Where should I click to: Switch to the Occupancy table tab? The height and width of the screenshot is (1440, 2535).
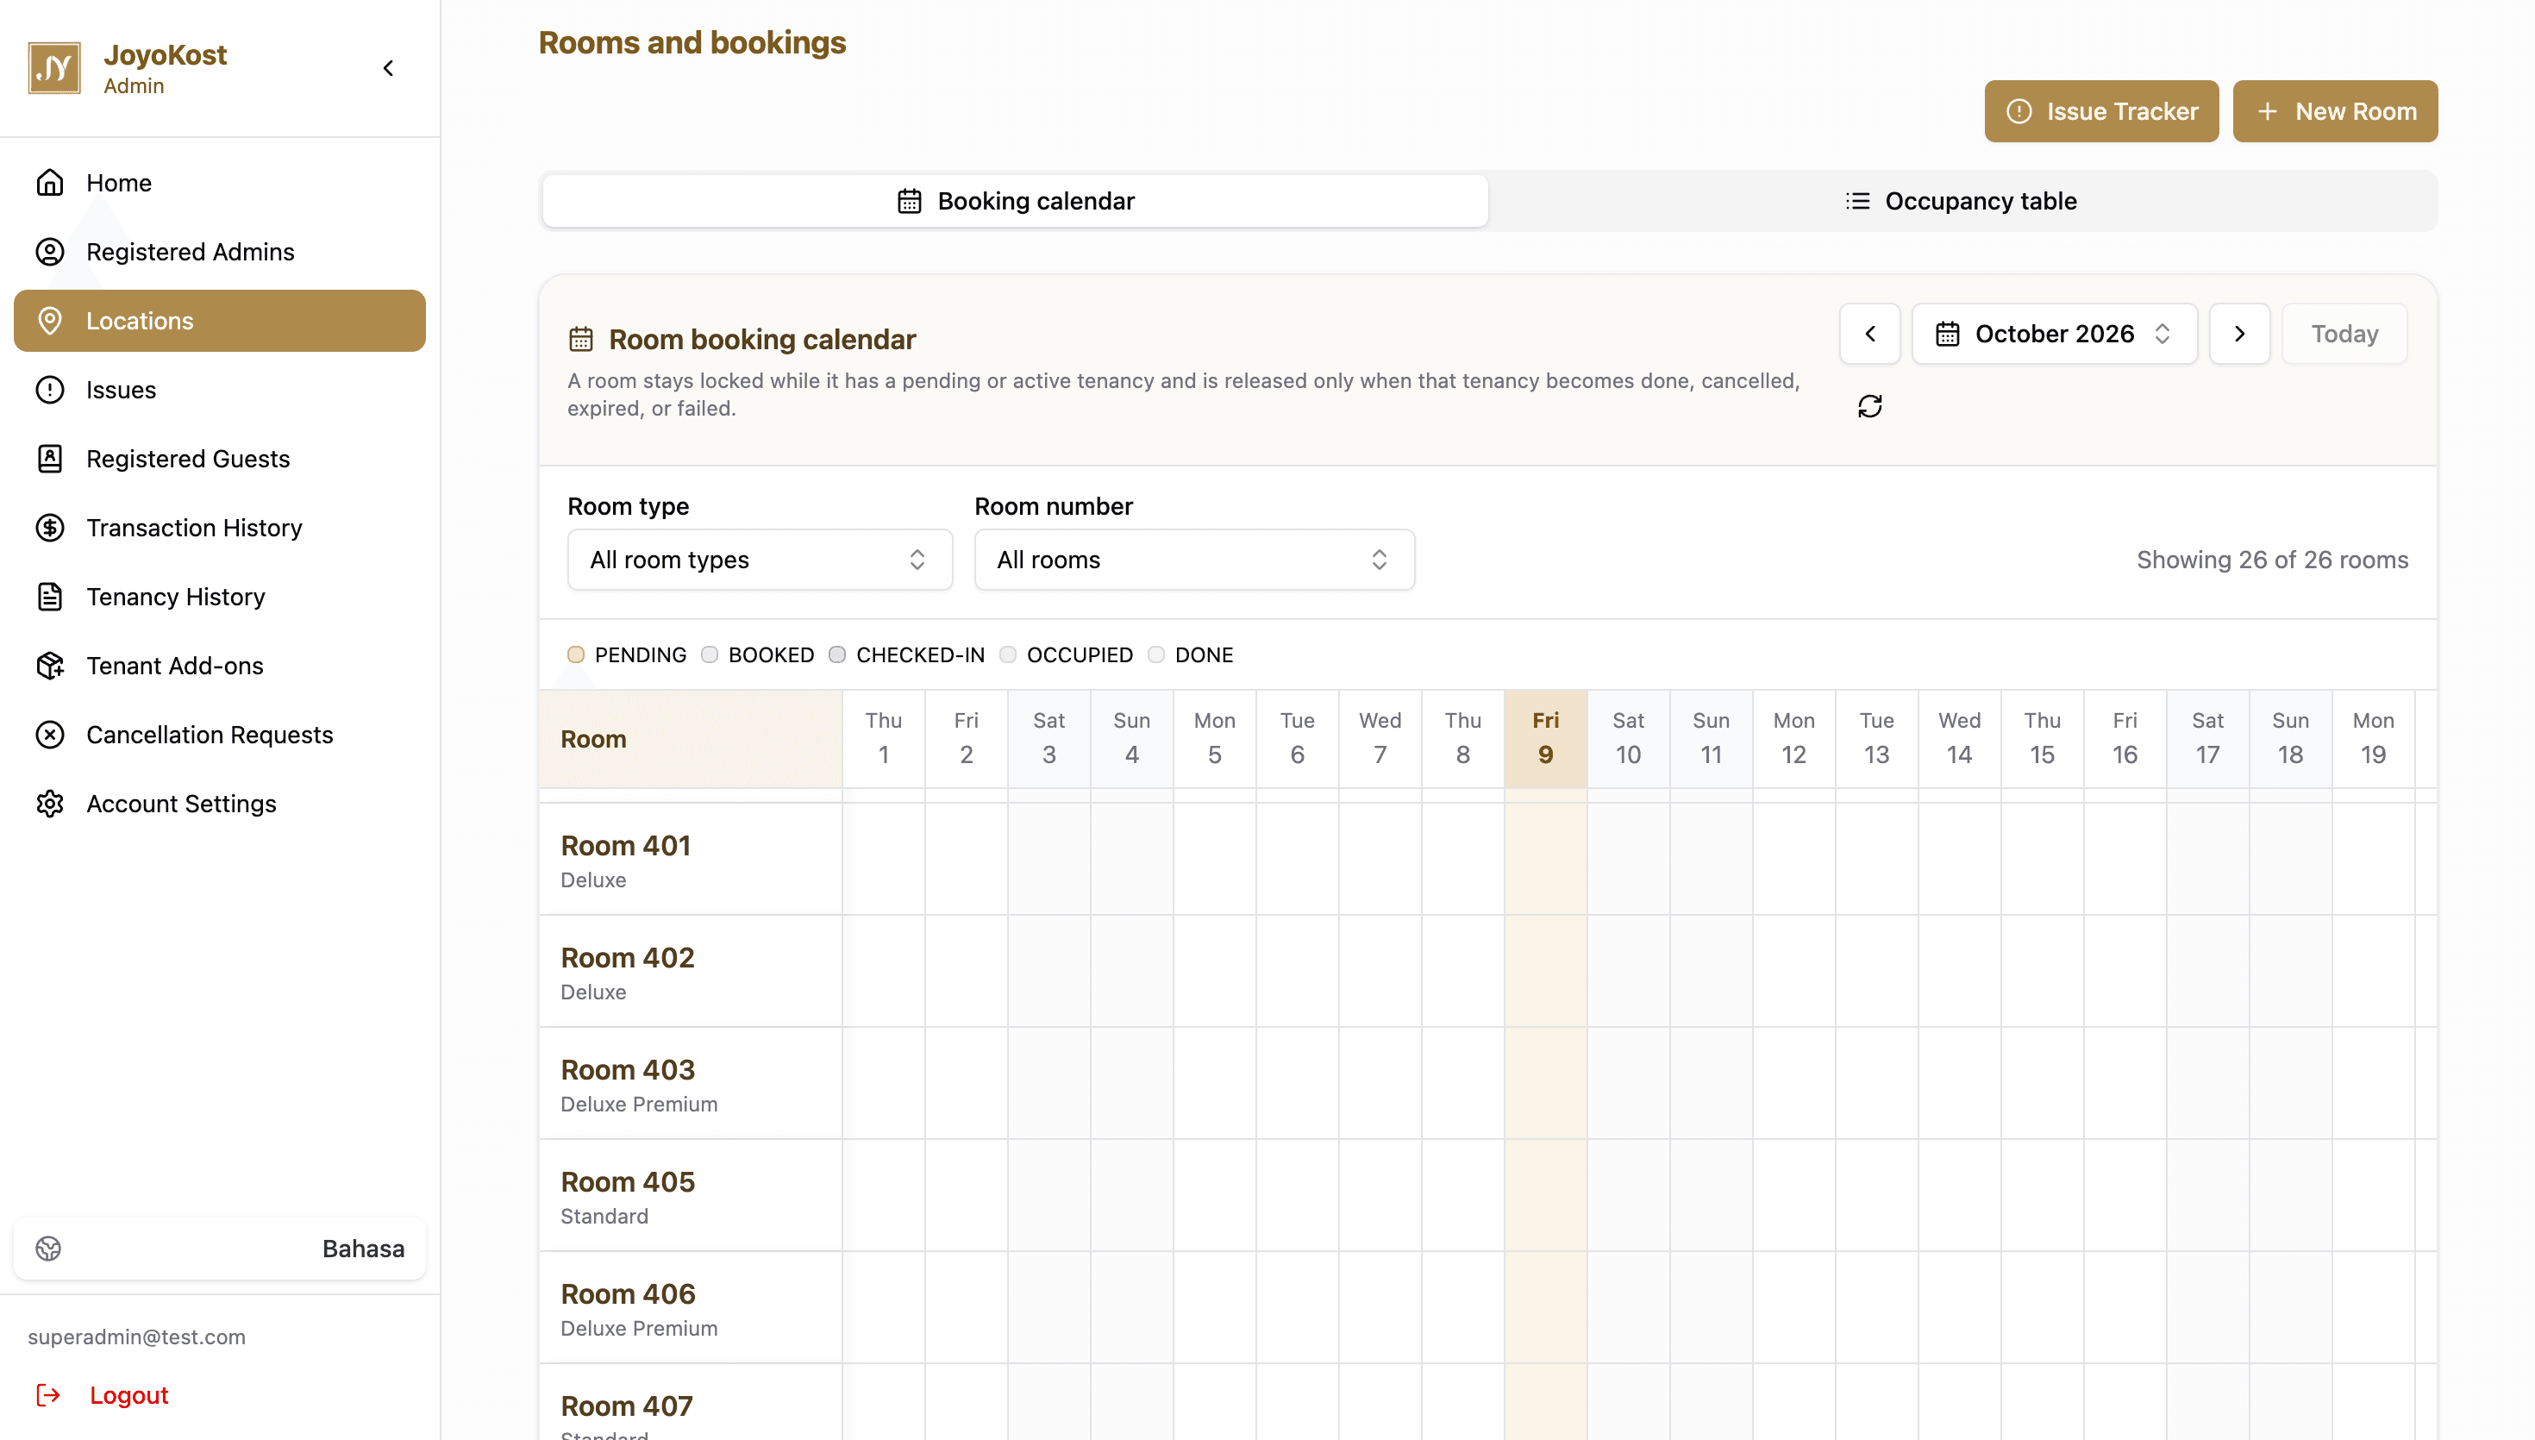coord(1962,201)
